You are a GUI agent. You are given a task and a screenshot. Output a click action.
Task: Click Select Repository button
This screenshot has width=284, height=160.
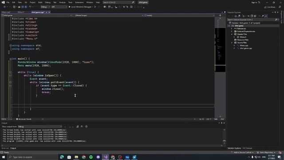click(266, 152)
